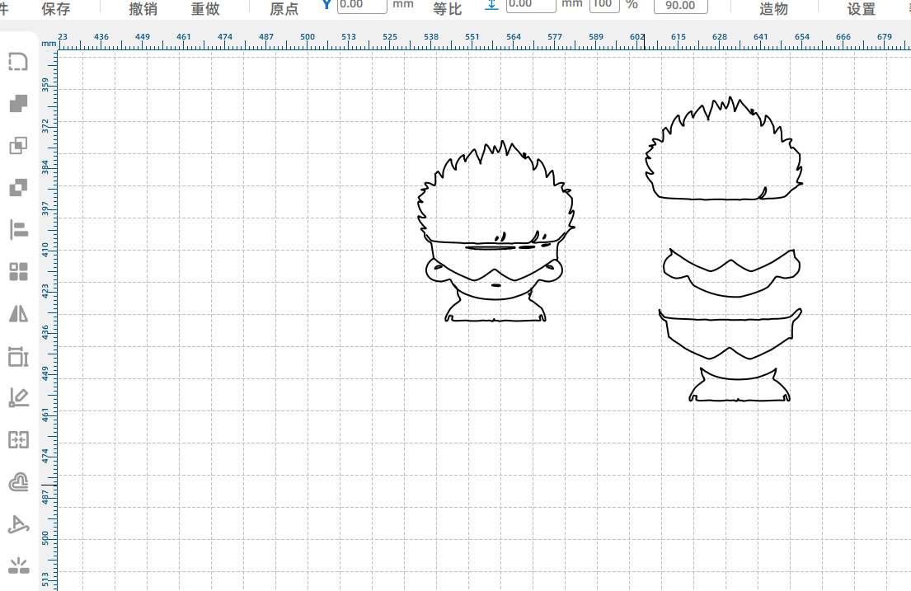Click the subtract shapes icon
The height and width of the screenshot is (591, 911).
(x=18, y=188)
